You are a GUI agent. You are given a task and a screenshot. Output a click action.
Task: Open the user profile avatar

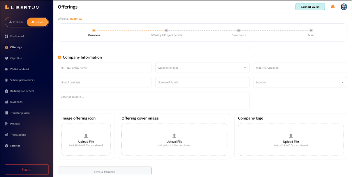[343, 7]
